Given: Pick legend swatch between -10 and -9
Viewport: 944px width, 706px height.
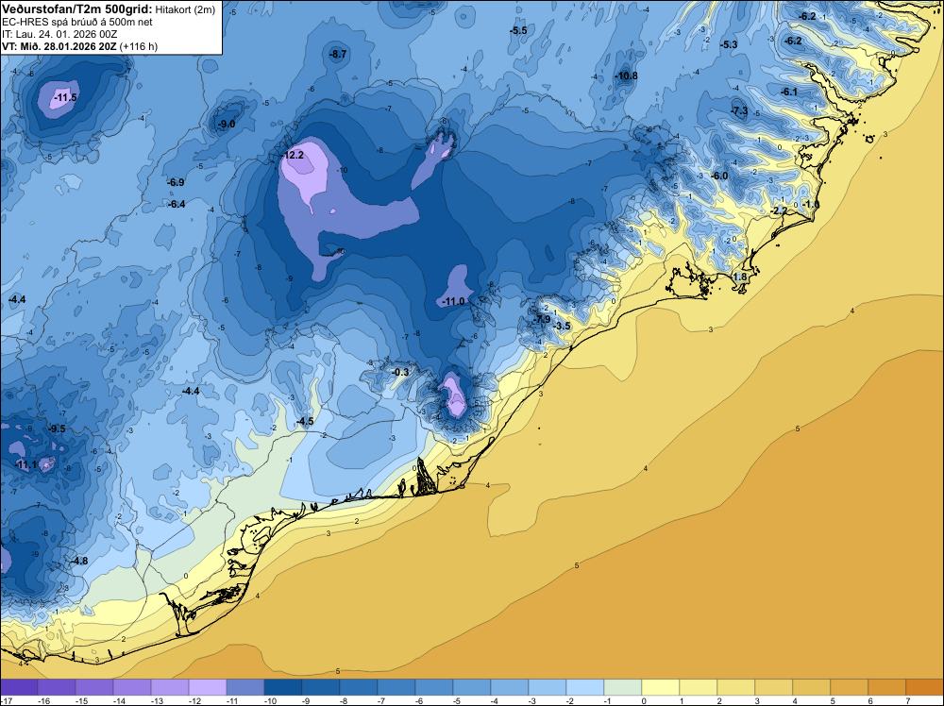Looking at the screenshot, I should click(x=283, y=686).
